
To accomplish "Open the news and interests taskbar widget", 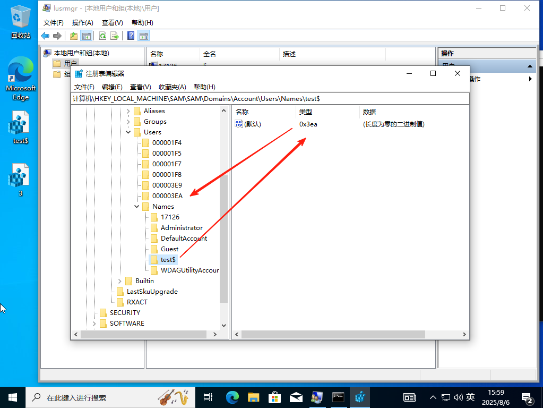I will tap(410, 397).
